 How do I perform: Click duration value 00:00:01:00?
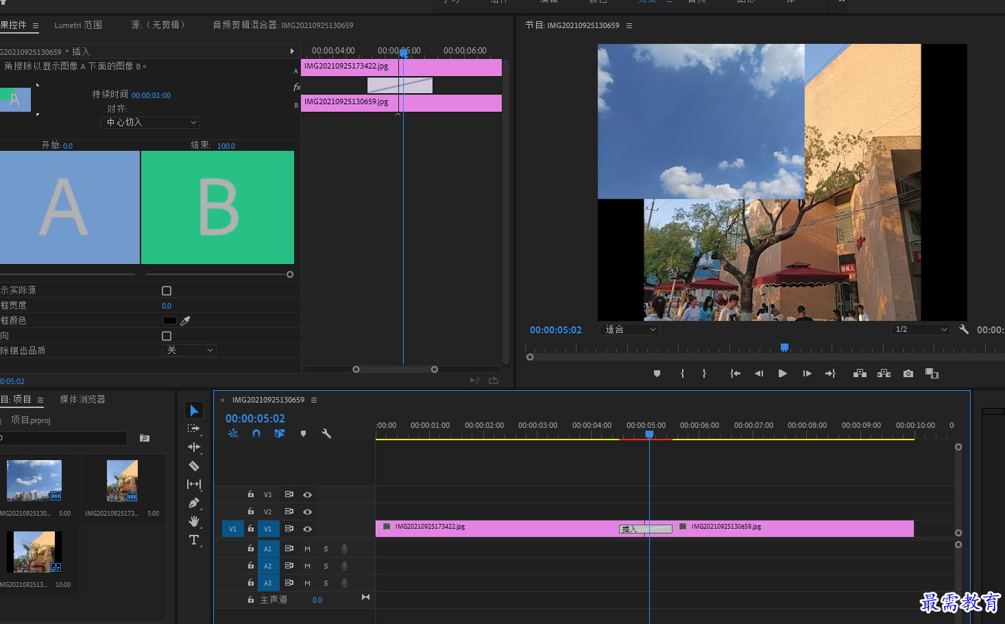(x=151, y=95)
